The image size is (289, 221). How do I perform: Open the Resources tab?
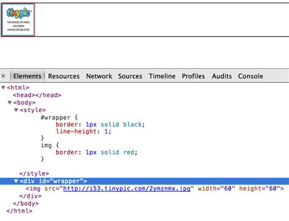point(64,76)
